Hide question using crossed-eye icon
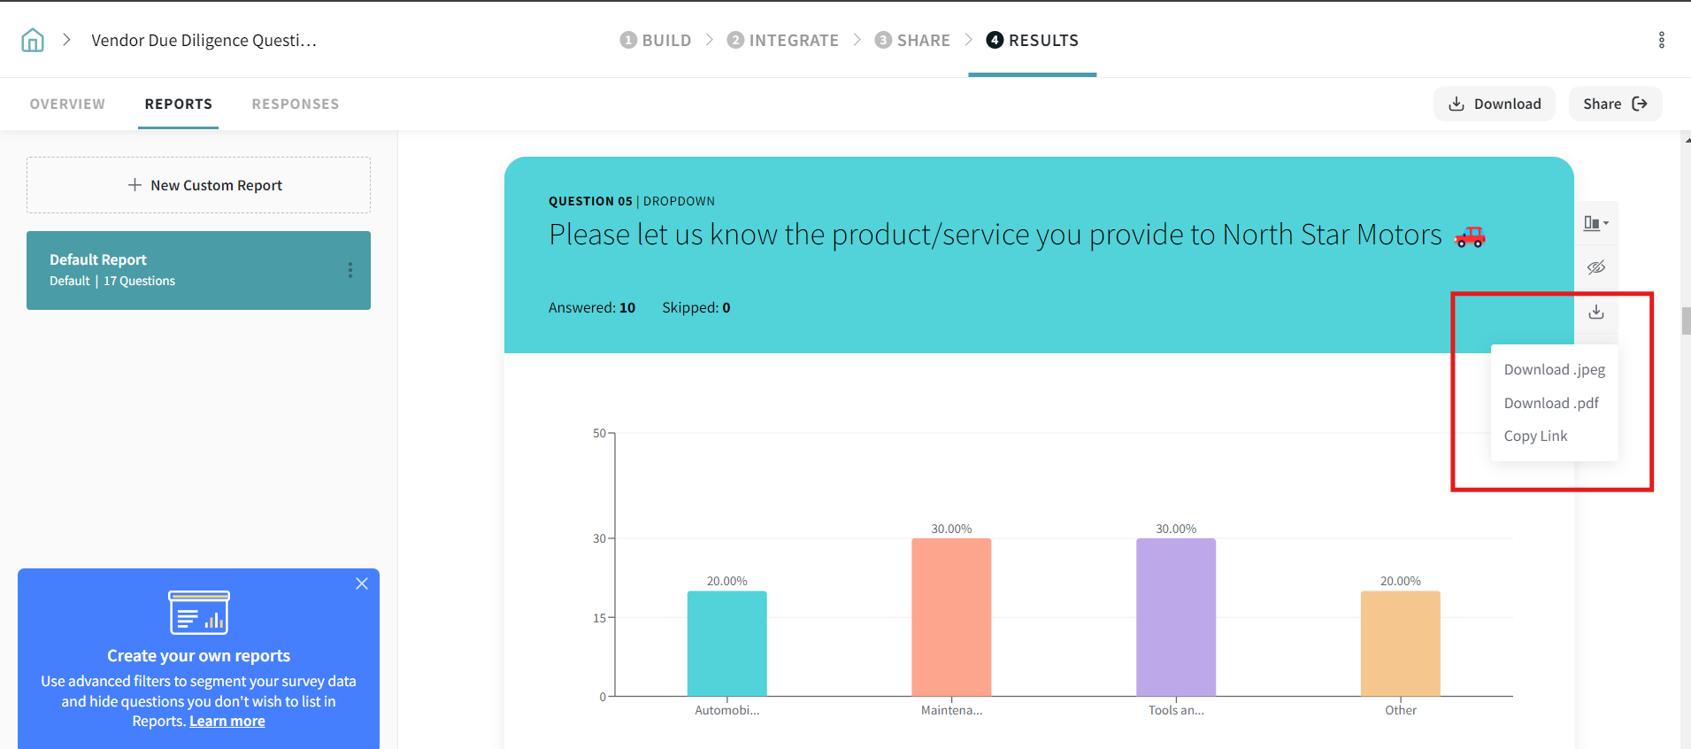Viewport: 1691px width, 749px height. (x=1595, y=267)
